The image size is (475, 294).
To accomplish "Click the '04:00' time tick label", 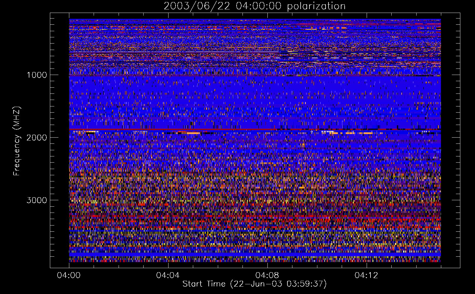I will point(69,275).
